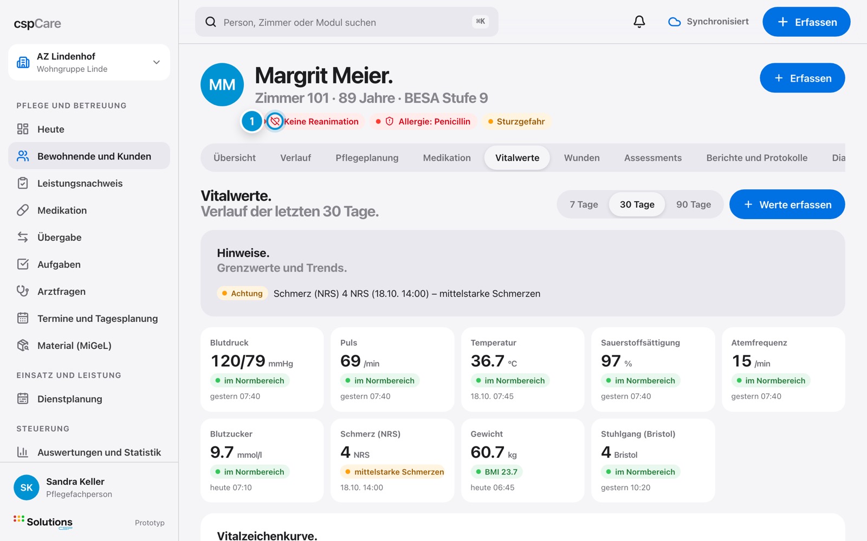Open the Blutdruck 120/79 card
Viewport: 867px width, 541px height.
pyautogui.click(x=262, y=370)
